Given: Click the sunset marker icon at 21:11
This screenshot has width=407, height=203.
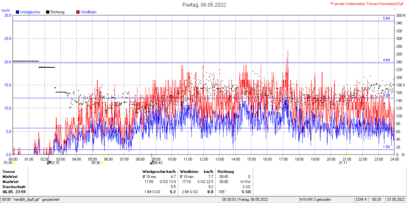Looking at the screenshot, I should (x=349, y=163).
